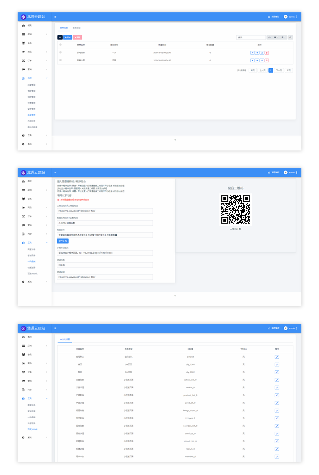Viewport: 319px width, 475px height.
Task: Click the hamburger menu icon in top panel header
Action: point(55,17)
